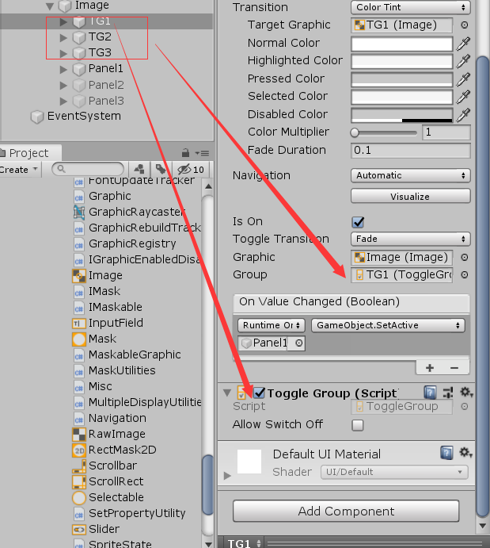Image resolution: width=490 pixels, height=548 pixels.
Task: Select the RectMask2D asset icon
Action: click(79, 450)
